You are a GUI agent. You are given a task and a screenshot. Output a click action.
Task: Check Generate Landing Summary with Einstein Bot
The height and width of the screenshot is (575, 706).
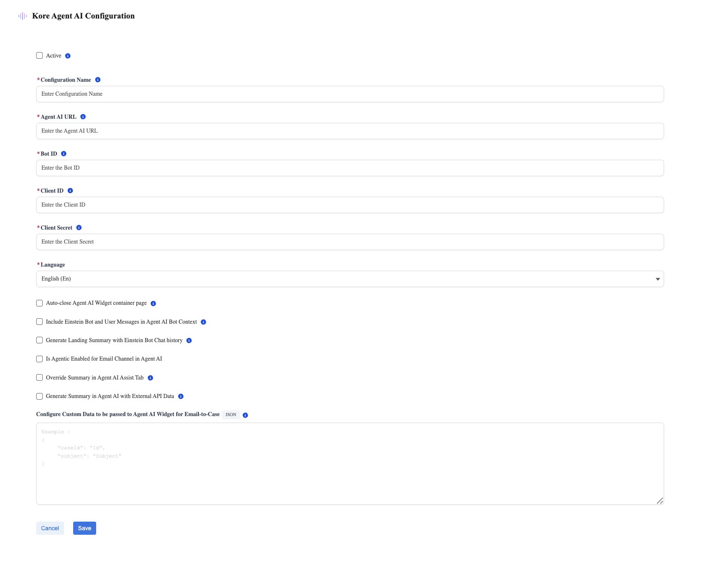point(39,340)
